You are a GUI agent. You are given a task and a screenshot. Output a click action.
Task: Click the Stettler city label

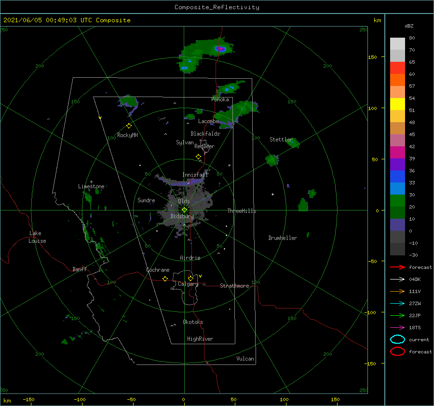[x=281, y=140]
